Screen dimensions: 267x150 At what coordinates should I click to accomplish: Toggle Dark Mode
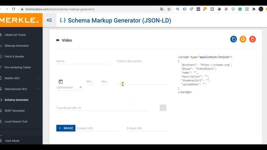tap(12, 141)
